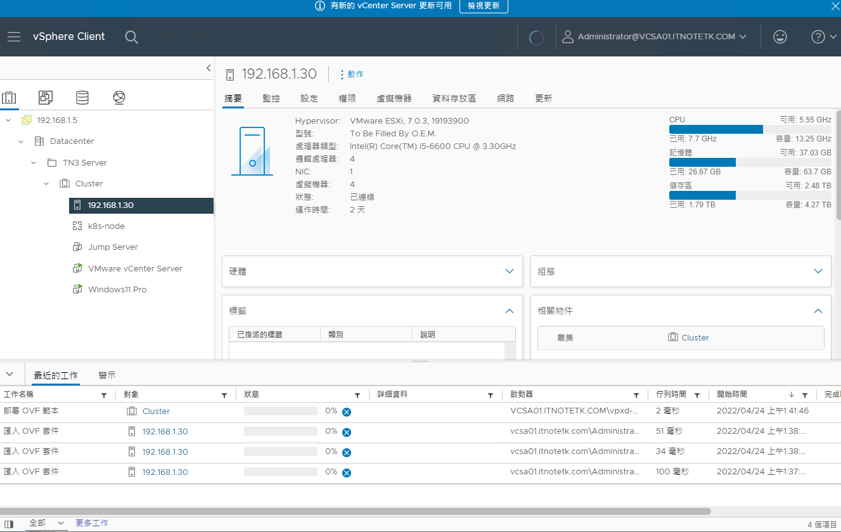Cancel the OVF import task queued 34 毫秒
Viewport: 841px width, 532px height.
(347, 453)
